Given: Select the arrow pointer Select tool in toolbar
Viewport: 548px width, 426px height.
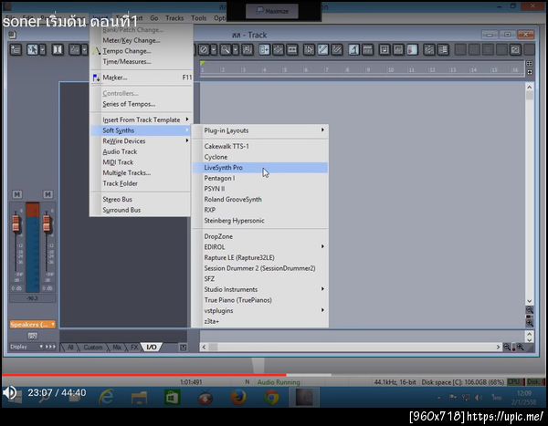Looking at the screenshot, I should click(x=32, y=49).
